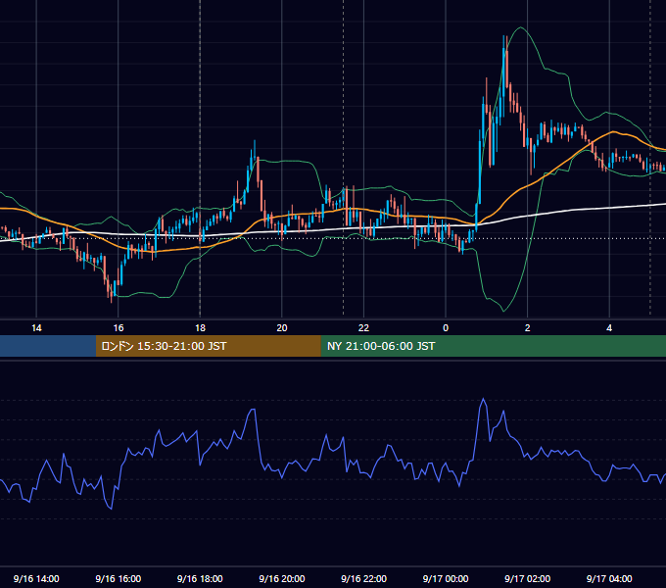Click the 14 hour label on the price chart axis
Screen dimensions: 666x588
[x=36, y=328]
